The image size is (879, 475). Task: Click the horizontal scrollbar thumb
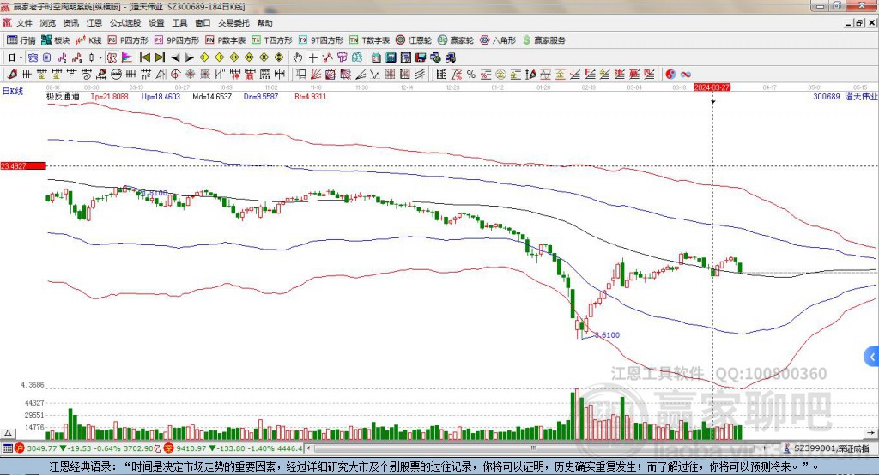pyautogui.click(x=533, y=448)
